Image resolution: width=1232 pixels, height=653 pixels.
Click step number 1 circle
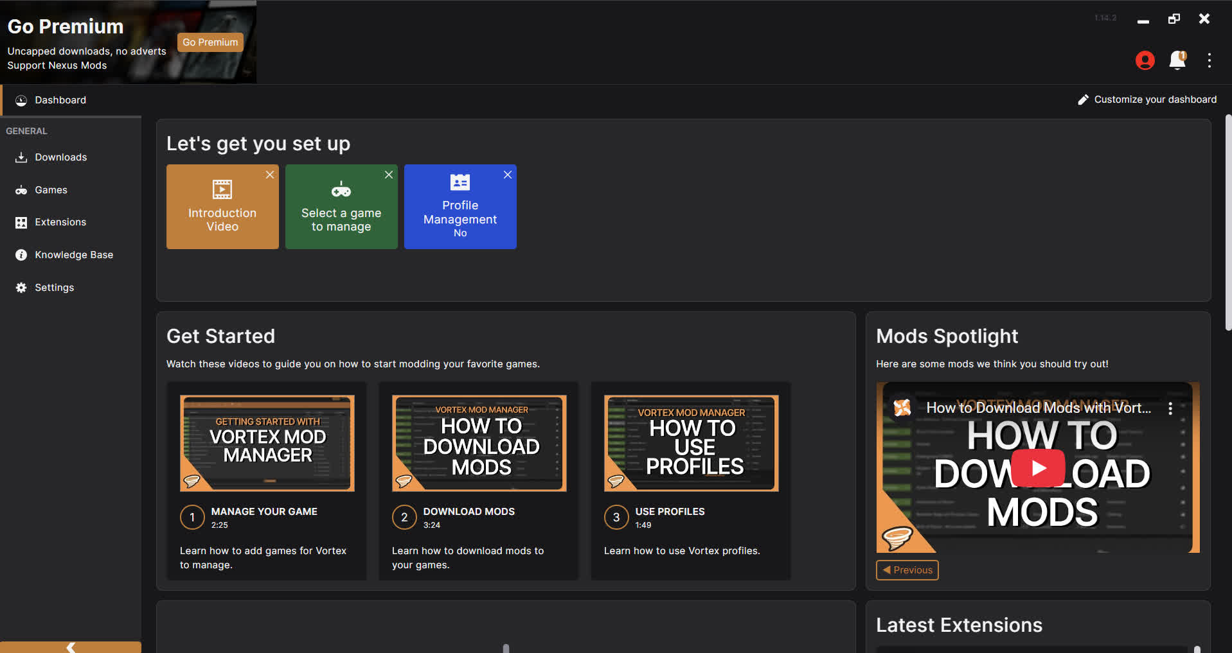tap(192, 518)
